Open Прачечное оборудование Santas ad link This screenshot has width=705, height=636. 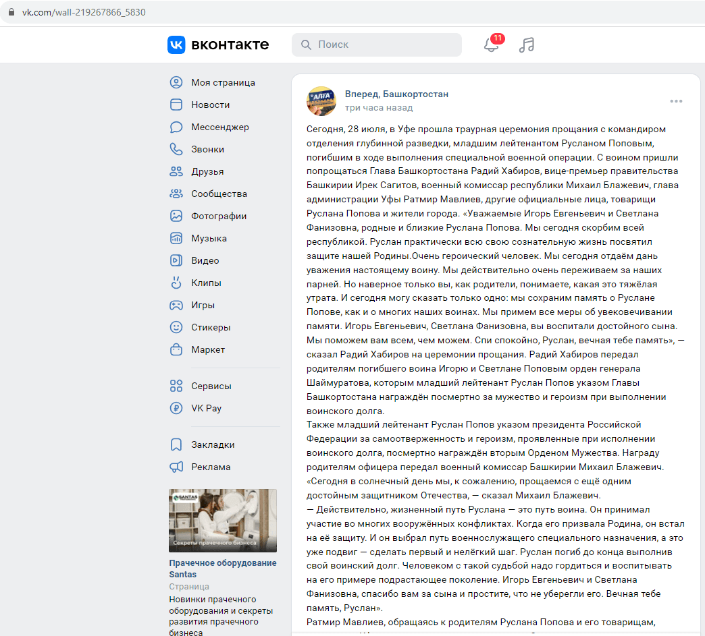click(x=222, y=569)
